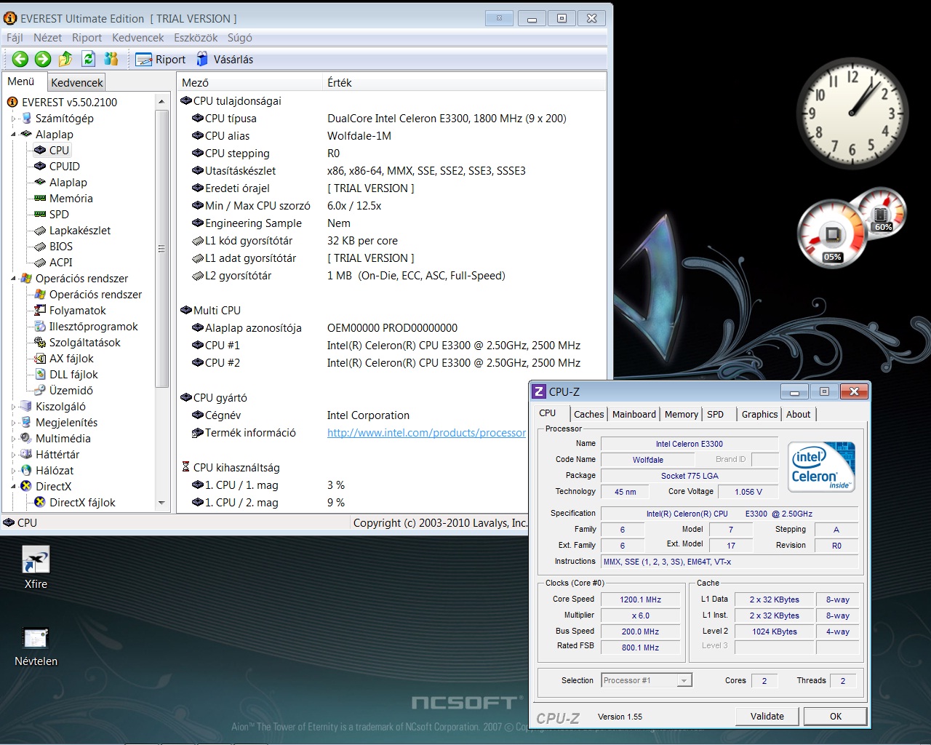Open the Processor #1 selection dropdown

[647, 681]
